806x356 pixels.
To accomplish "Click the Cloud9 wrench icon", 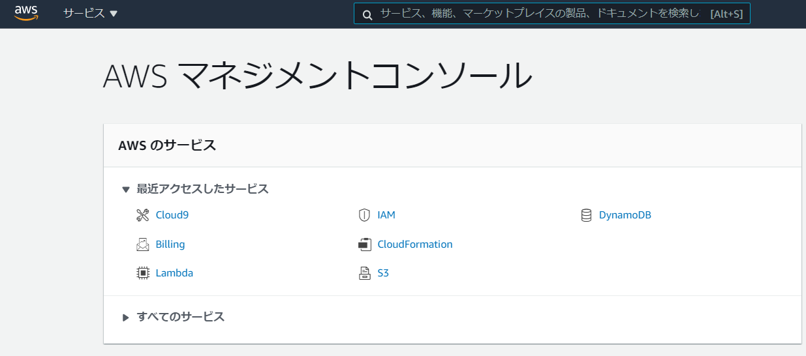I will tap(143, 215).
